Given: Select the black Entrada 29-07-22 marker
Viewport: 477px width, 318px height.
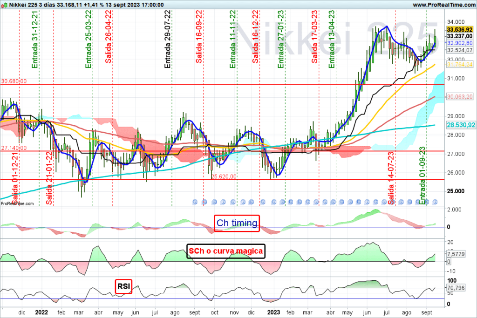Looking at the screenshot, I should point(168,40).
